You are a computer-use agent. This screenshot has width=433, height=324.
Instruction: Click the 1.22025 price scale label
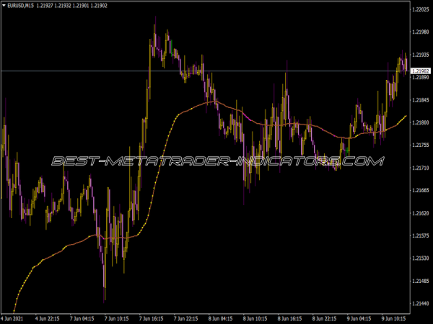pyautogui.click(x=421, y=9)
